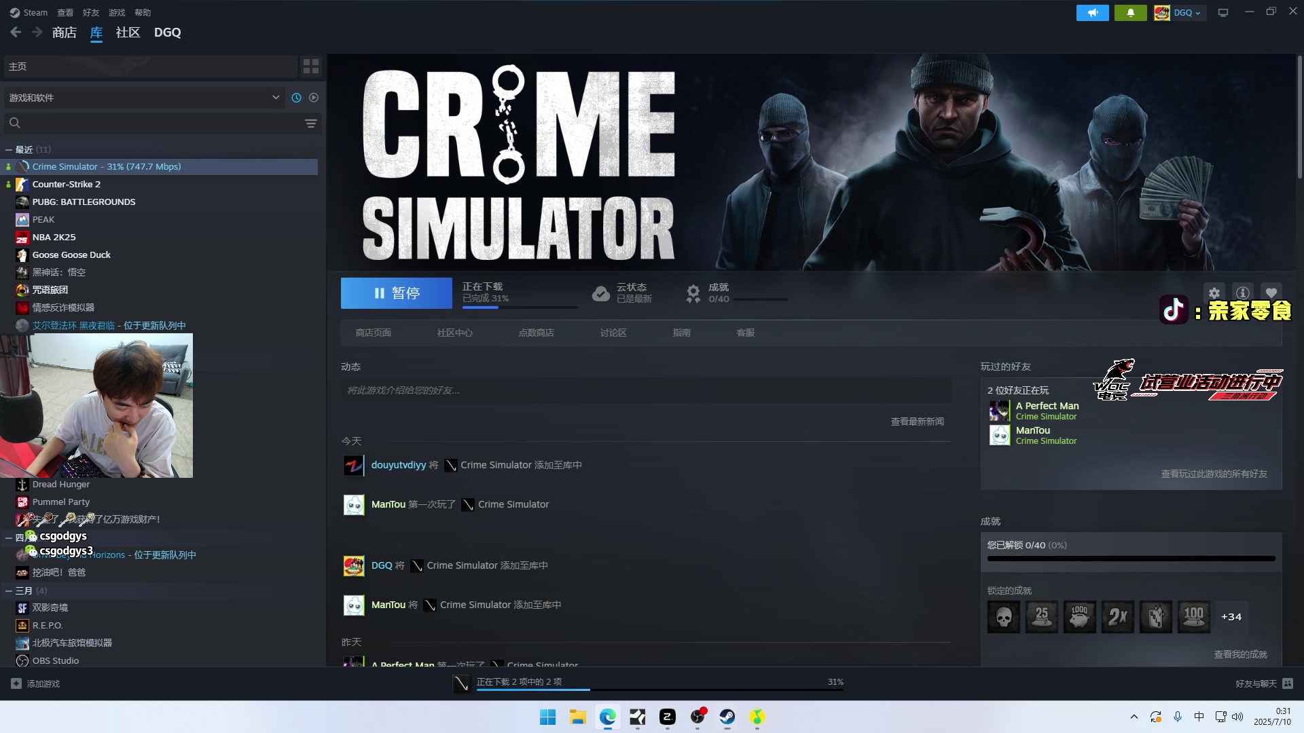
Task: Add to favorites with heart icon
Action: pos(1271,293)
